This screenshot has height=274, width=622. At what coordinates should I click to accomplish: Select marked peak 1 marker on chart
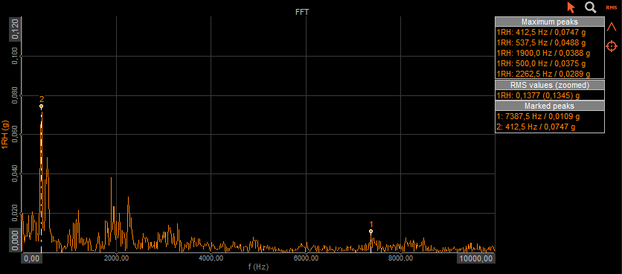(371, 231)
